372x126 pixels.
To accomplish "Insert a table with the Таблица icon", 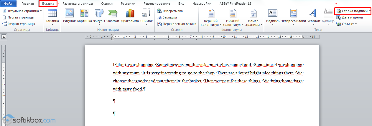I will 52,14.
